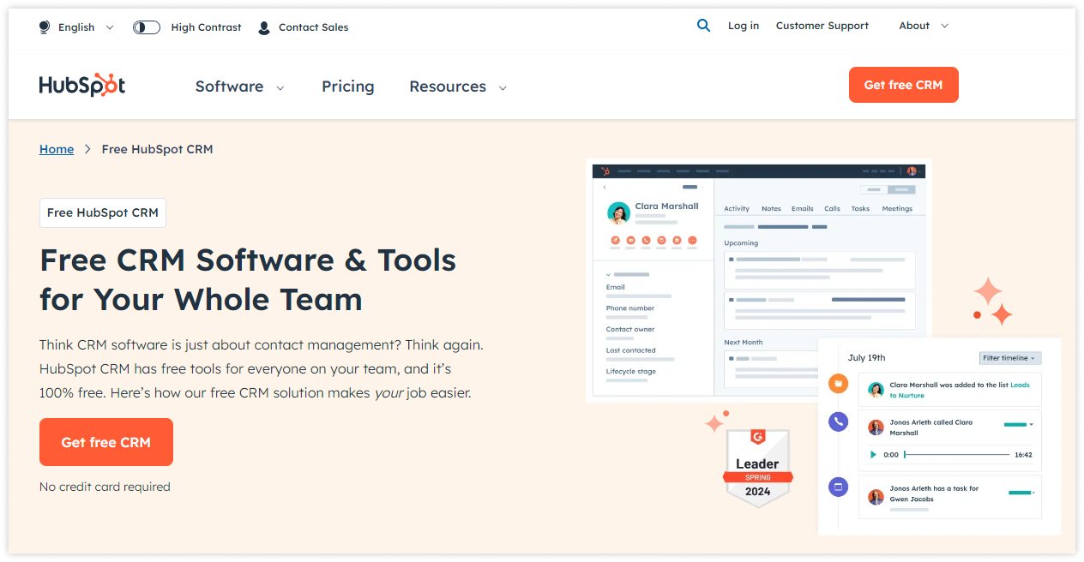
Task: Select the search icon in the top navigation
Action: point(703,26)
